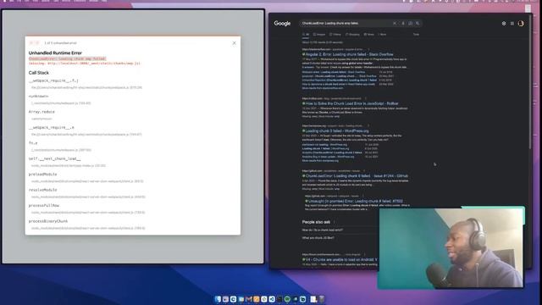Expand second People also ask question
542x305 pixels.
[x=318, y=238]
